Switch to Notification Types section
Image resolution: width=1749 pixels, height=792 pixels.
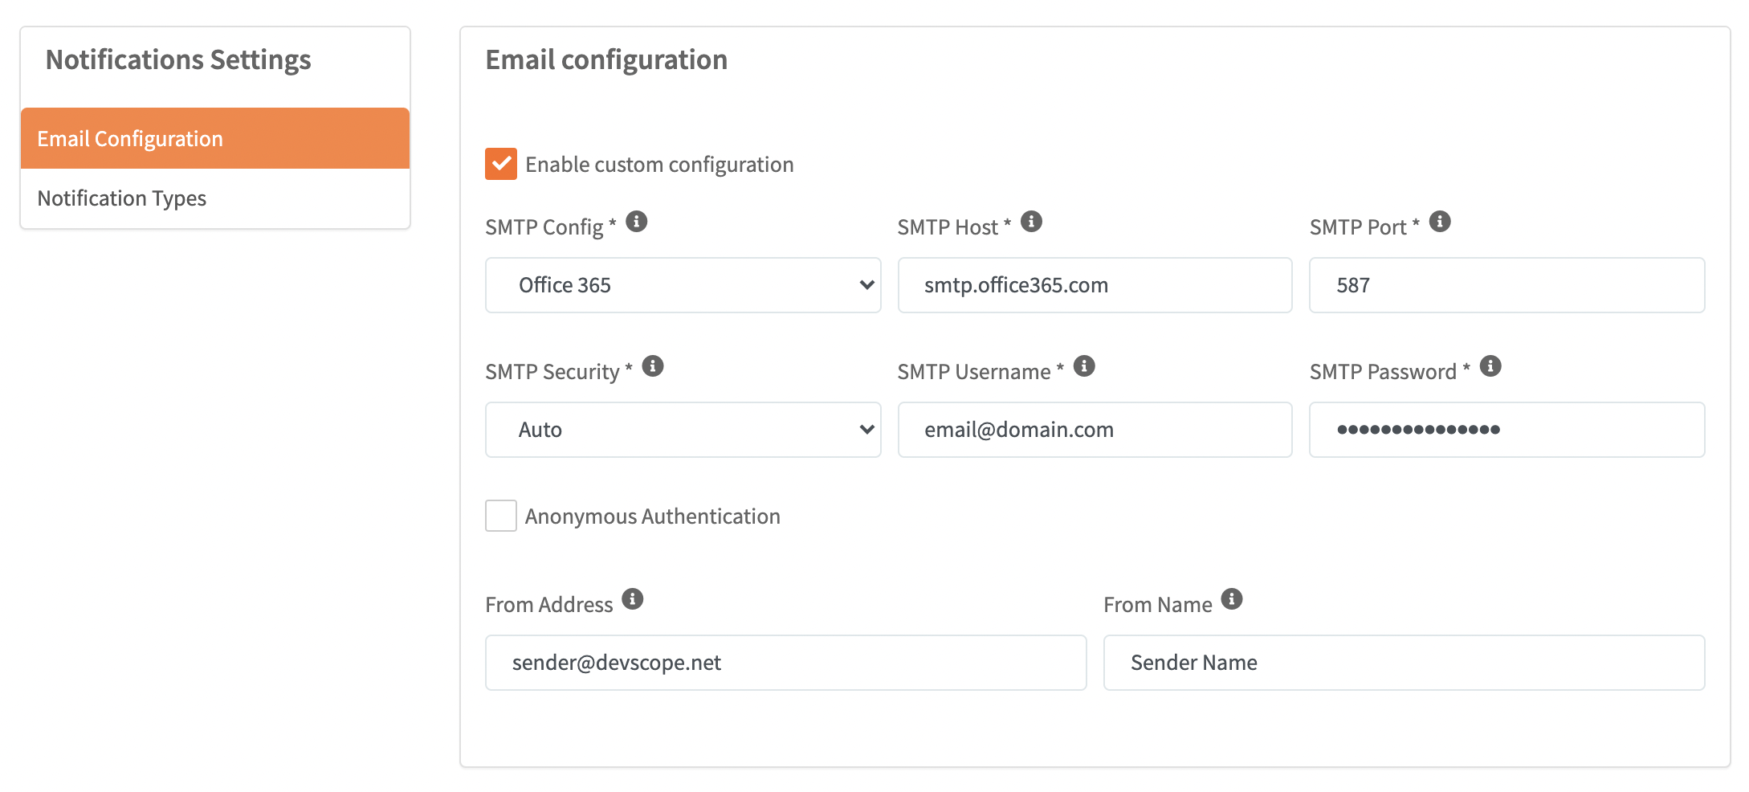[215, 198]
